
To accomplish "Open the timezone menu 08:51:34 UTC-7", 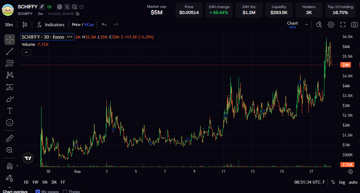I will (310, 182).
